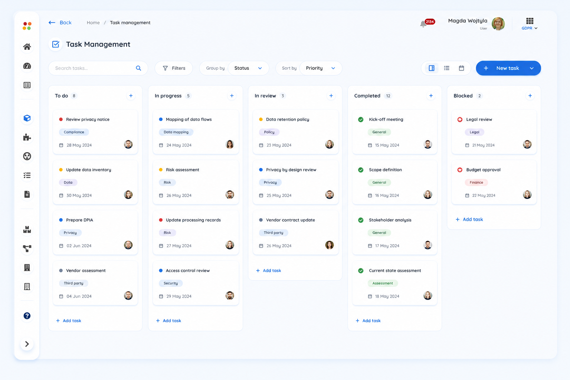Viewport: 570px width, 380px height.
Task: Click yellow priority dot on Update data inventory
Action: click(61, 170)
